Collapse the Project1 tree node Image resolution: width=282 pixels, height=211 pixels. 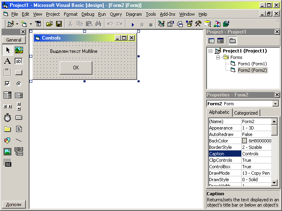tap(210, 51)
